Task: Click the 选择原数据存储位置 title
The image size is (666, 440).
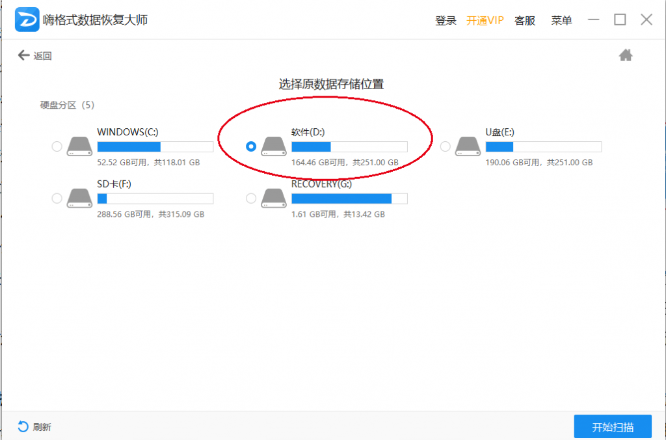Action: tap(331, 84)
